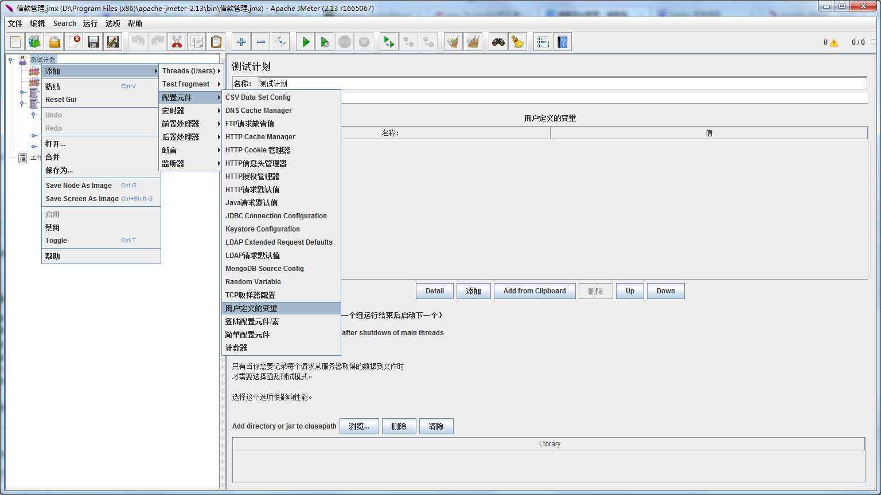The image size is (881, 495).
Task: Choose 用户定义的变量 config element
Action: point(282,308)
